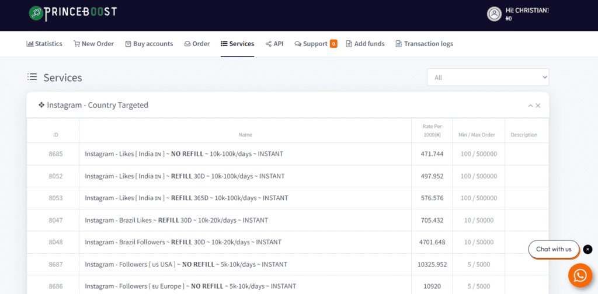Click Europe Followers NO REFILL service name
598x294 pixels.
coord(190,286)
